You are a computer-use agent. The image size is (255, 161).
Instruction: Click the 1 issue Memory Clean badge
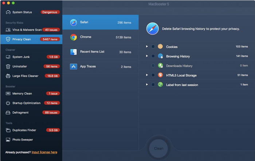[53, 94]
